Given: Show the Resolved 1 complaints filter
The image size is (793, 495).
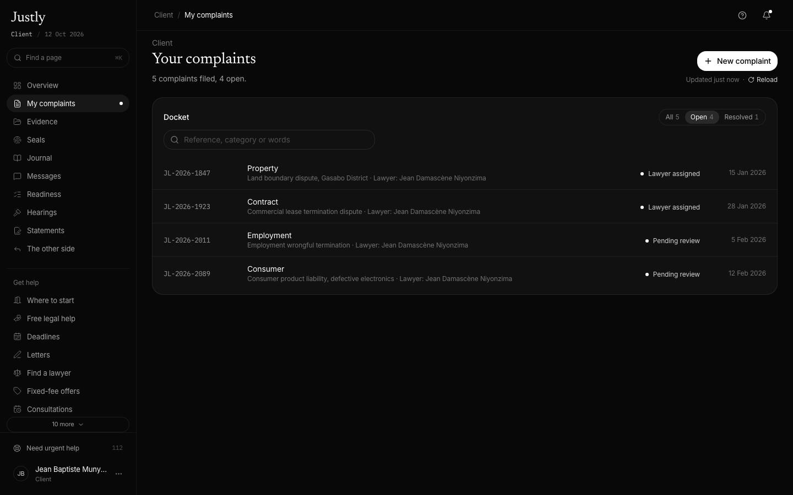Looking at the screenshot, I should point(741,117).
